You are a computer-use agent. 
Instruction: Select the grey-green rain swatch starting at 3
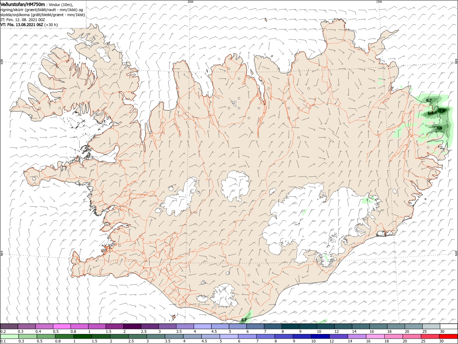click(x=156, y=336)
